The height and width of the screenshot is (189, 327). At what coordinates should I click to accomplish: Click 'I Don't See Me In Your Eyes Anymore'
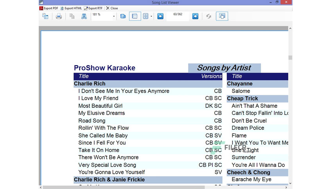[x=124, y=91]
